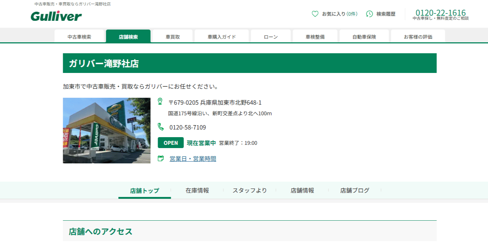Select the ローン tab
488x244 pixels.
coord(271,36)
